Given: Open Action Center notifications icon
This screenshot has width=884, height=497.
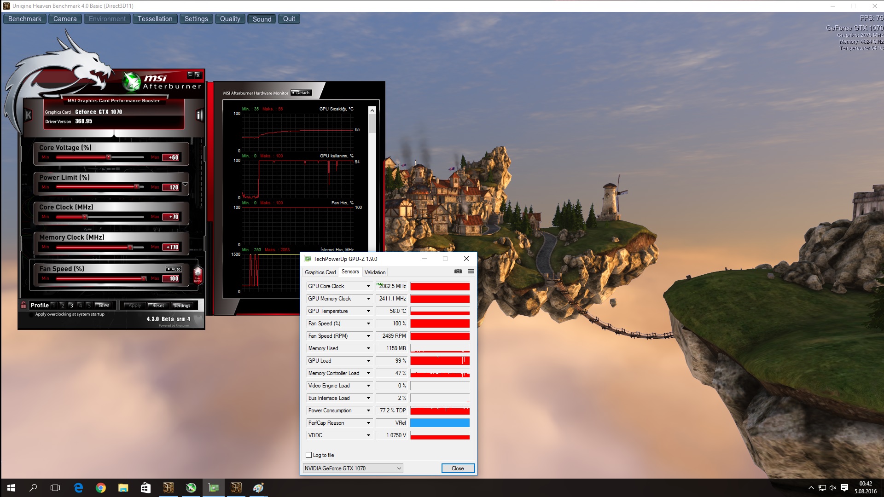Looking at the screenshot, I should (x=844, y=488).
